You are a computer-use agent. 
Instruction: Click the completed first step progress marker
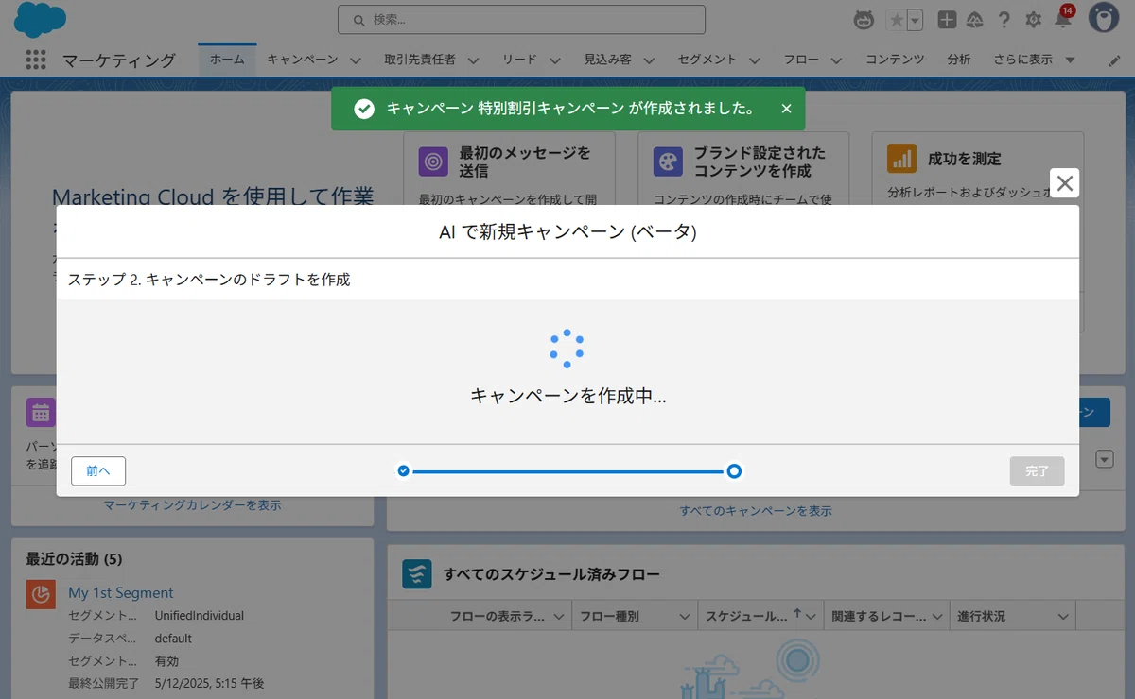tap(404, 470)
